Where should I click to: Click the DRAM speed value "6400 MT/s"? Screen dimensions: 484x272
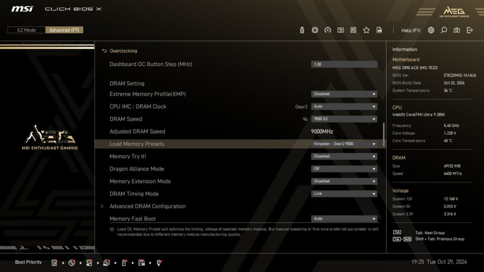(x=453, y=174)
